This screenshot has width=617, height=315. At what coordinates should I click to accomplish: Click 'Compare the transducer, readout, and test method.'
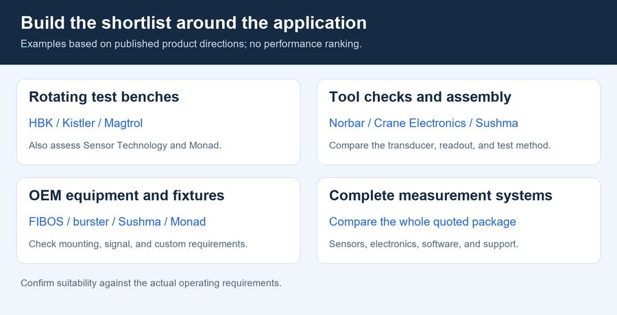click(x=440, y=145)
